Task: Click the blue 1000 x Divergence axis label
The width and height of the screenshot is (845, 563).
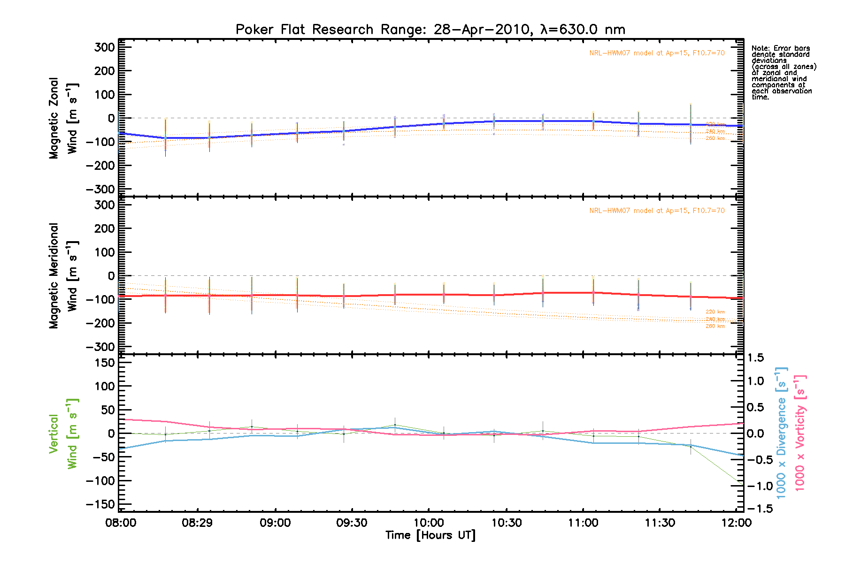Action: point(781,433)
